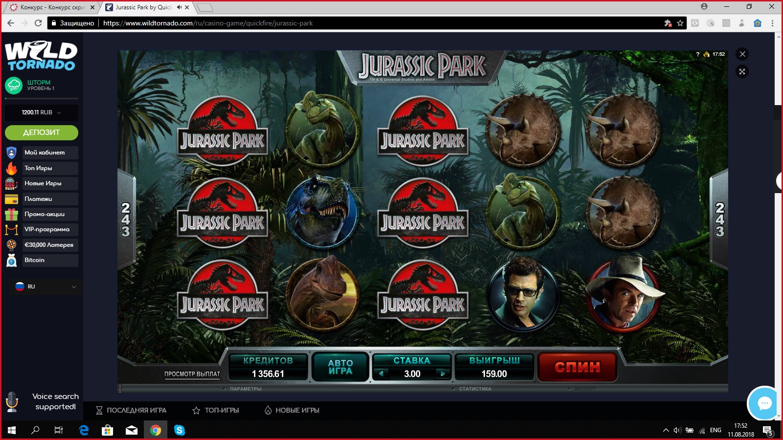Viewport: 783px width, 440px height.
Task: Open Skype from the Windows taskbar
Action: (x=180, y=430)
